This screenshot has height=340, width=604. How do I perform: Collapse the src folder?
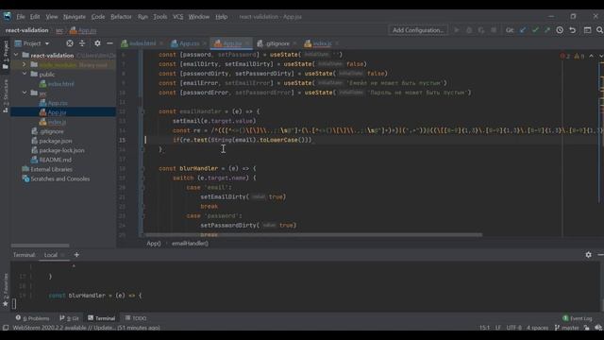point(25,93)
